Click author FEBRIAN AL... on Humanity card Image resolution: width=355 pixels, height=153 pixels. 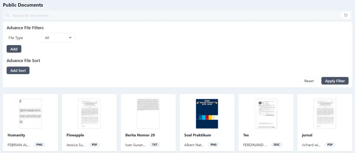coord(19,145)
